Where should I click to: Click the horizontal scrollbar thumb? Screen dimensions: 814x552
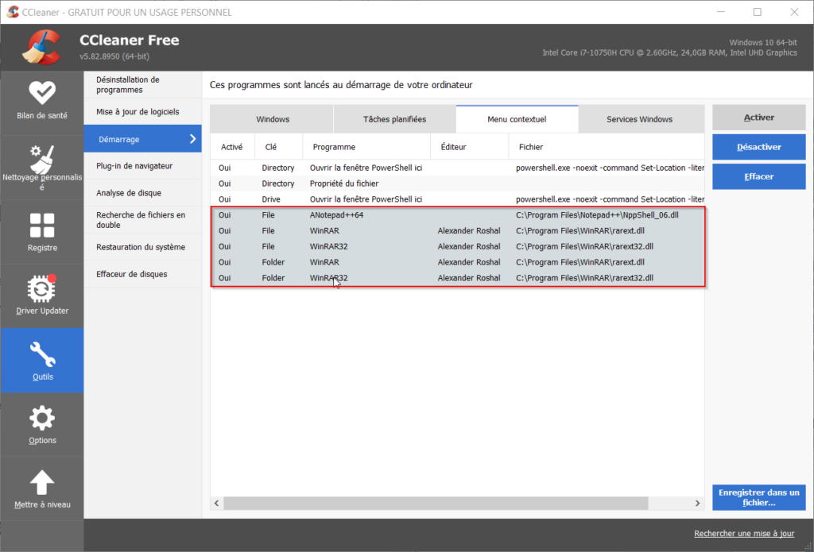pyautogui.click(x=436, y=504)
